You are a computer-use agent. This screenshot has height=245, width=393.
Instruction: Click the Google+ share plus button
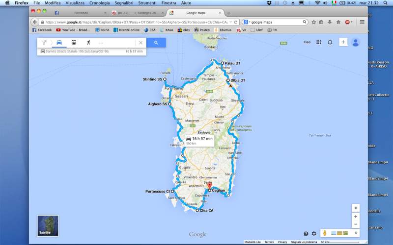343,42
